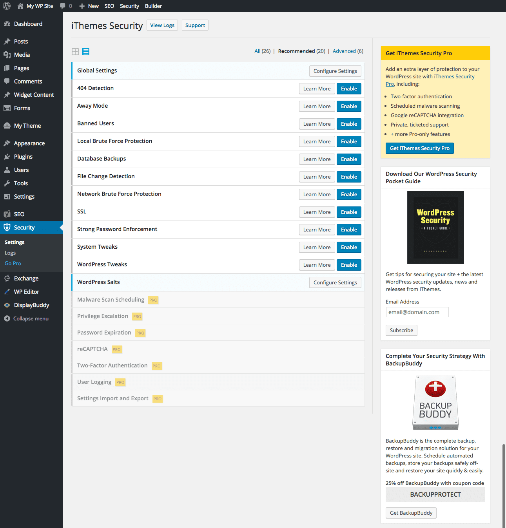Image resolution: width=506 pixels, height=528 pixels.
Task: Click the Appearance paintbrush icon
Action: [7, 143]
